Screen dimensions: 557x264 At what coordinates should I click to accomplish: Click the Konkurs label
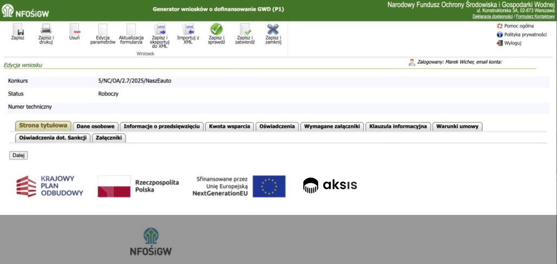click(18, 81)
